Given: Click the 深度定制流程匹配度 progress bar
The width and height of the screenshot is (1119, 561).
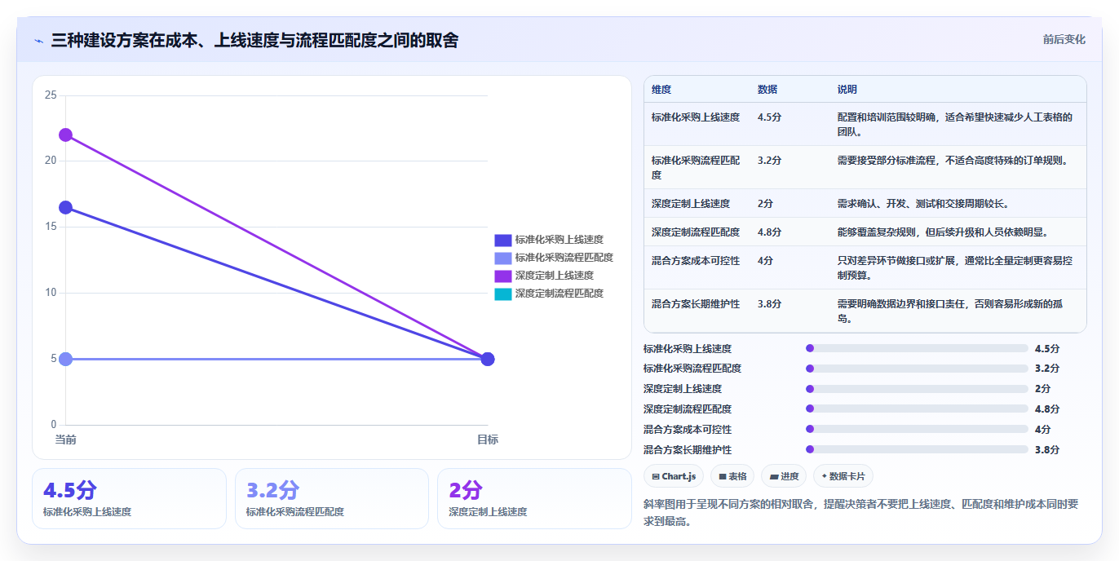Looking at the screenshot, I should [x=917, y=409].
